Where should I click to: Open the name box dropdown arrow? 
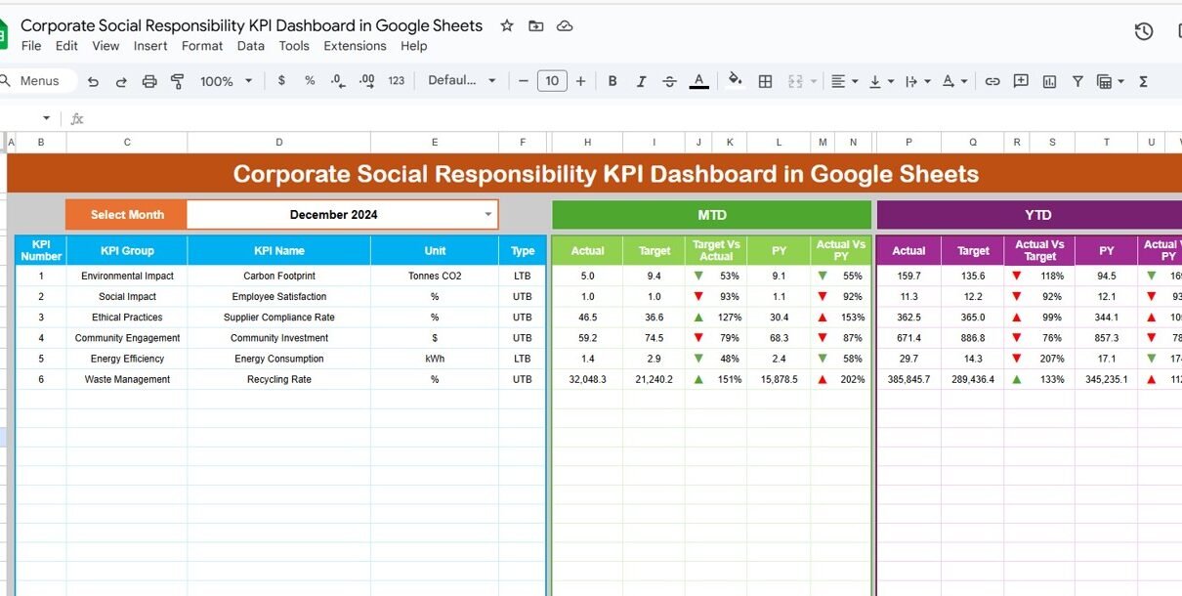pos(46,118)
